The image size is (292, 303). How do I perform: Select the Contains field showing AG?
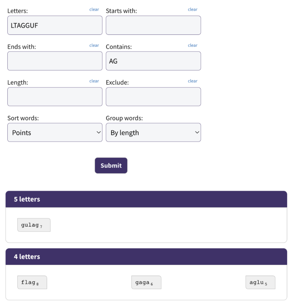coord(153,61)
